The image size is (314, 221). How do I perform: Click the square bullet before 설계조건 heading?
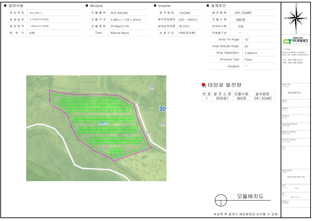[x=208, y=6]
